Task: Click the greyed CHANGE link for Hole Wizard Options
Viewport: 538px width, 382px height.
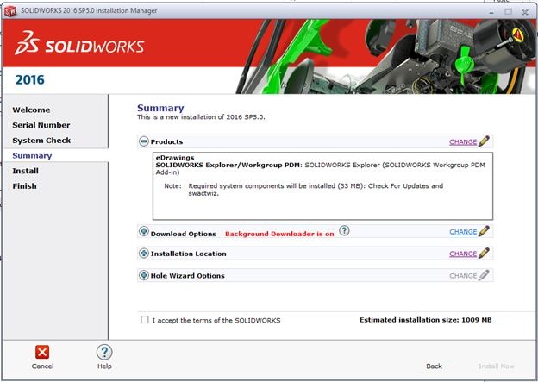Action: [x=463, y=276]
